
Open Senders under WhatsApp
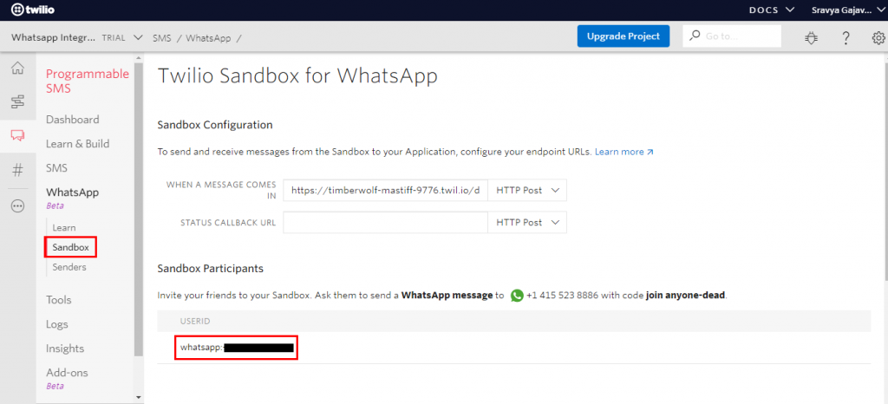[x=69, y=267]
